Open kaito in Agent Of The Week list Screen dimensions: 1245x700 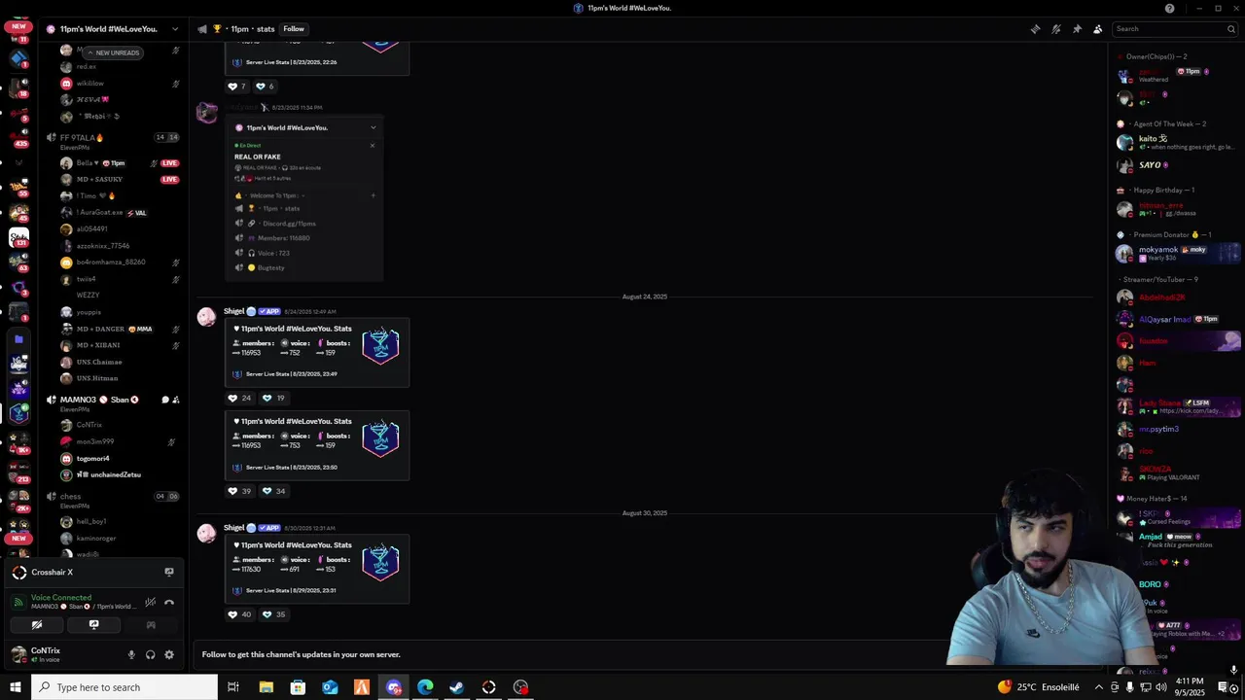[x=1177, y=142]
